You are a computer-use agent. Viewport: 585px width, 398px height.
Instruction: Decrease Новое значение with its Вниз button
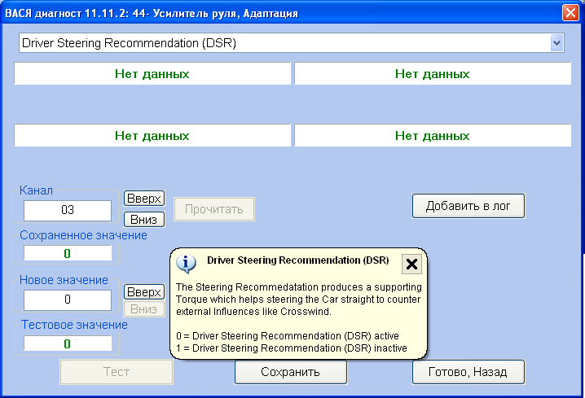[x=143, y=308]
